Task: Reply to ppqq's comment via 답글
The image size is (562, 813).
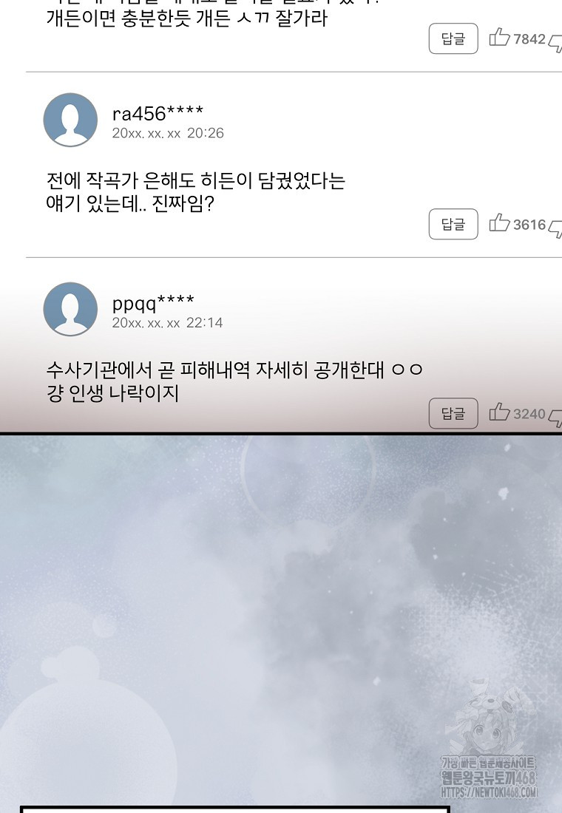Action: 453,413
